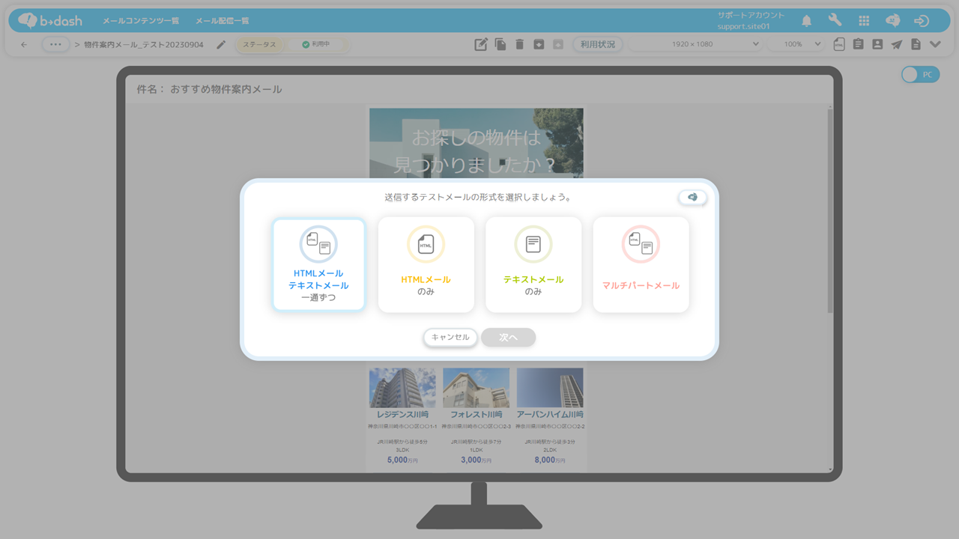Click the レジデンス川崎 property name
959x539 pixels.
402,414
